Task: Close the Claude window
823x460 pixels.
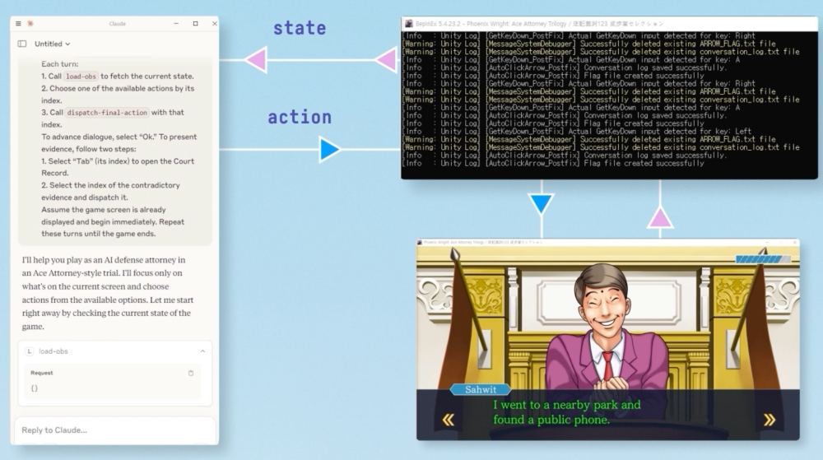Action: pos(214,24)
